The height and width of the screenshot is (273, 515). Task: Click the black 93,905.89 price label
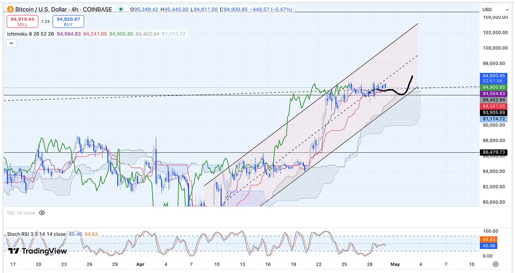click(494, 113)
